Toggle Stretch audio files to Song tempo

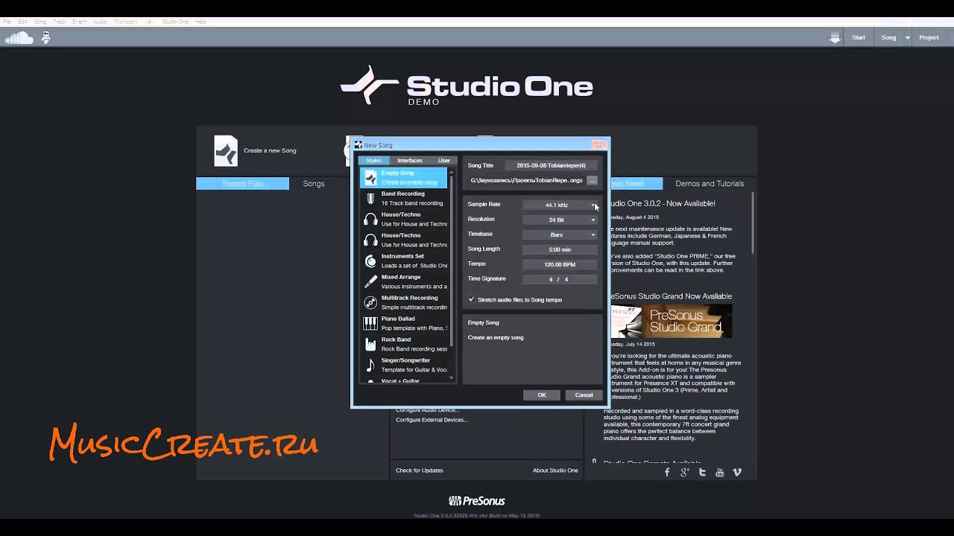click(x=471, y=299)
